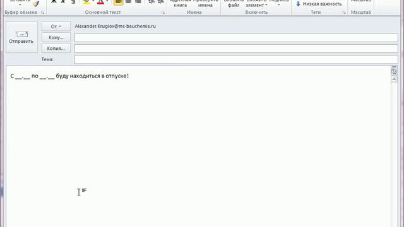Click the ruler toggle icon above scrollbar
The width and height of the screenshot is (404, 227).
(394, 71)
